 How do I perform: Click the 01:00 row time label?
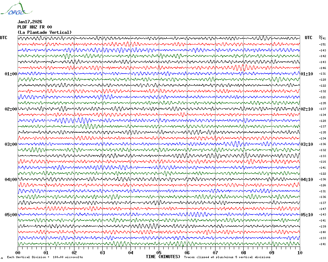(x=11, y=74)
